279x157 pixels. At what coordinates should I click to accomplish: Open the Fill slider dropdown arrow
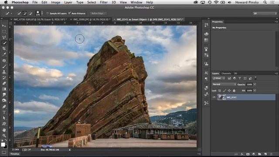coord(255,91)
